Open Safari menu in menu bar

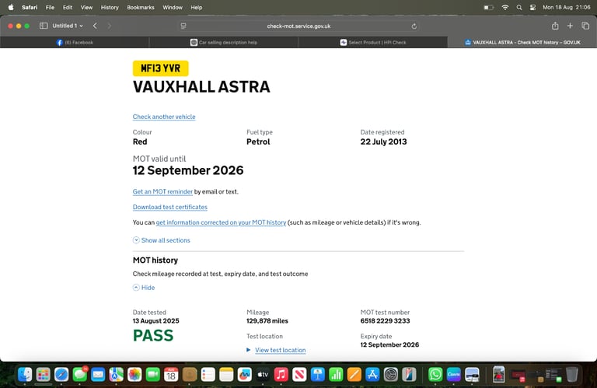coord(30,7)
